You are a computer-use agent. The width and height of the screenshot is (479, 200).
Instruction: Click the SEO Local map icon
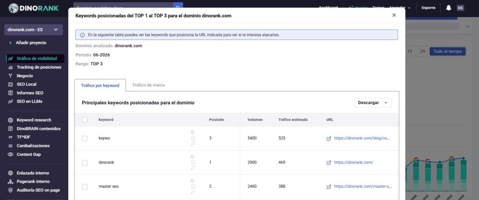pos(10,84)
